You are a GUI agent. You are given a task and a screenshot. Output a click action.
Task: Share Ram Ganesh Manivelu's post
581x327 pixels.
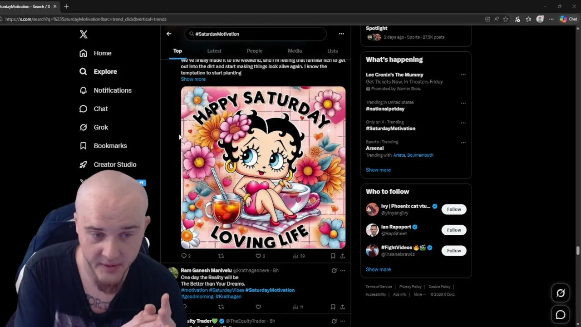pos(342,307)
